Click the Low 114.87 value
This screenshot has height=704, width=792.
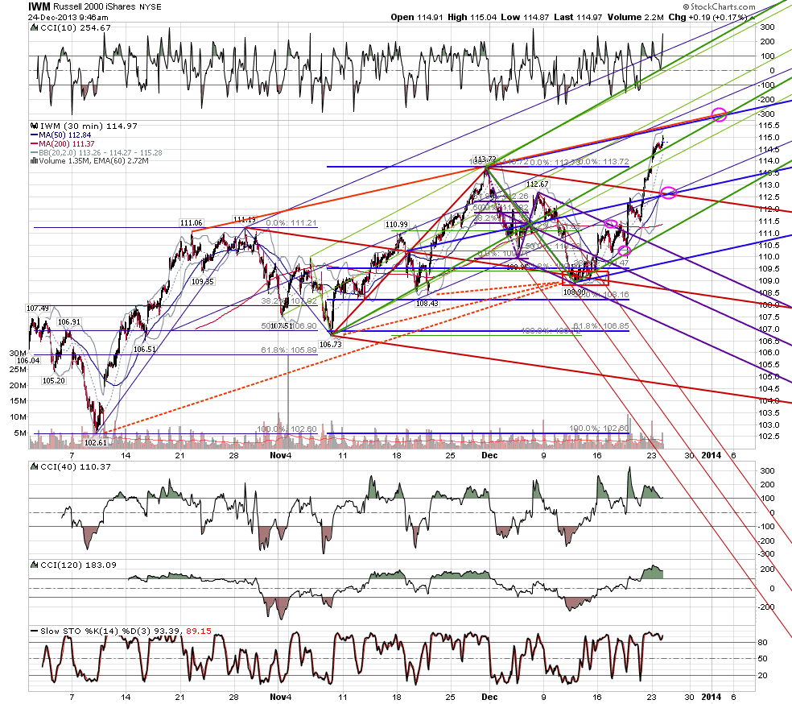click(525, 17)
